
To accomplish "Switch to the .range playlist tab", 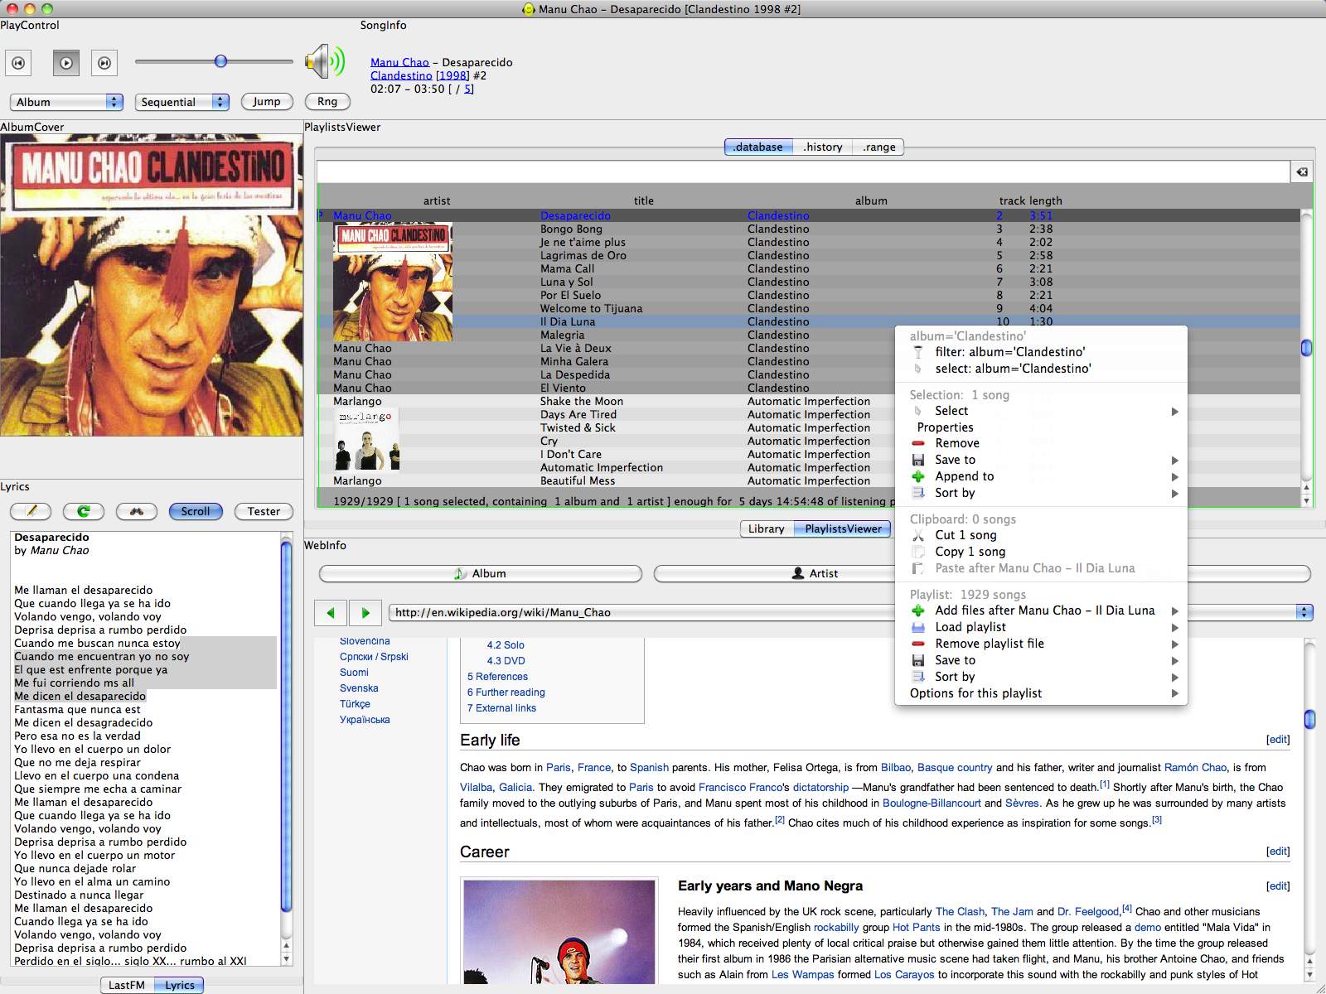I will (878, 147).
